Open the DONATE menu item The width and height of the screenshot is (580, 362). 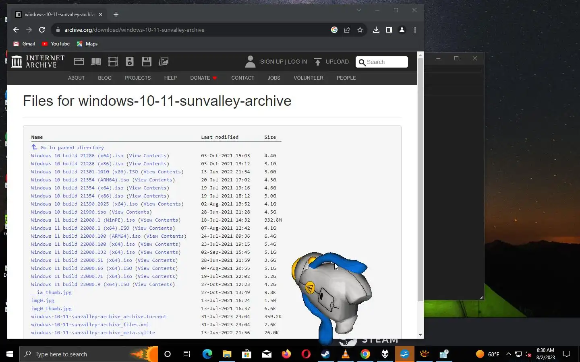tap(203, 78)
